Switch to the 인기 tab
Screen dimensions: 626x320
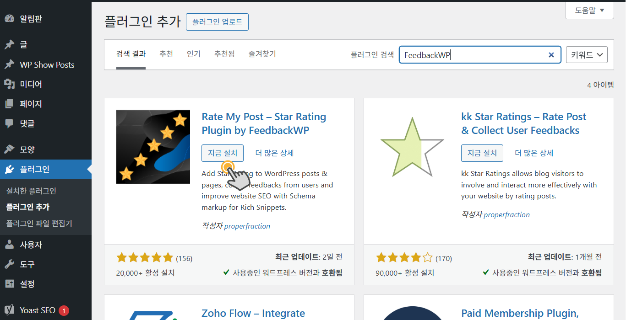[x=194, y=54]
